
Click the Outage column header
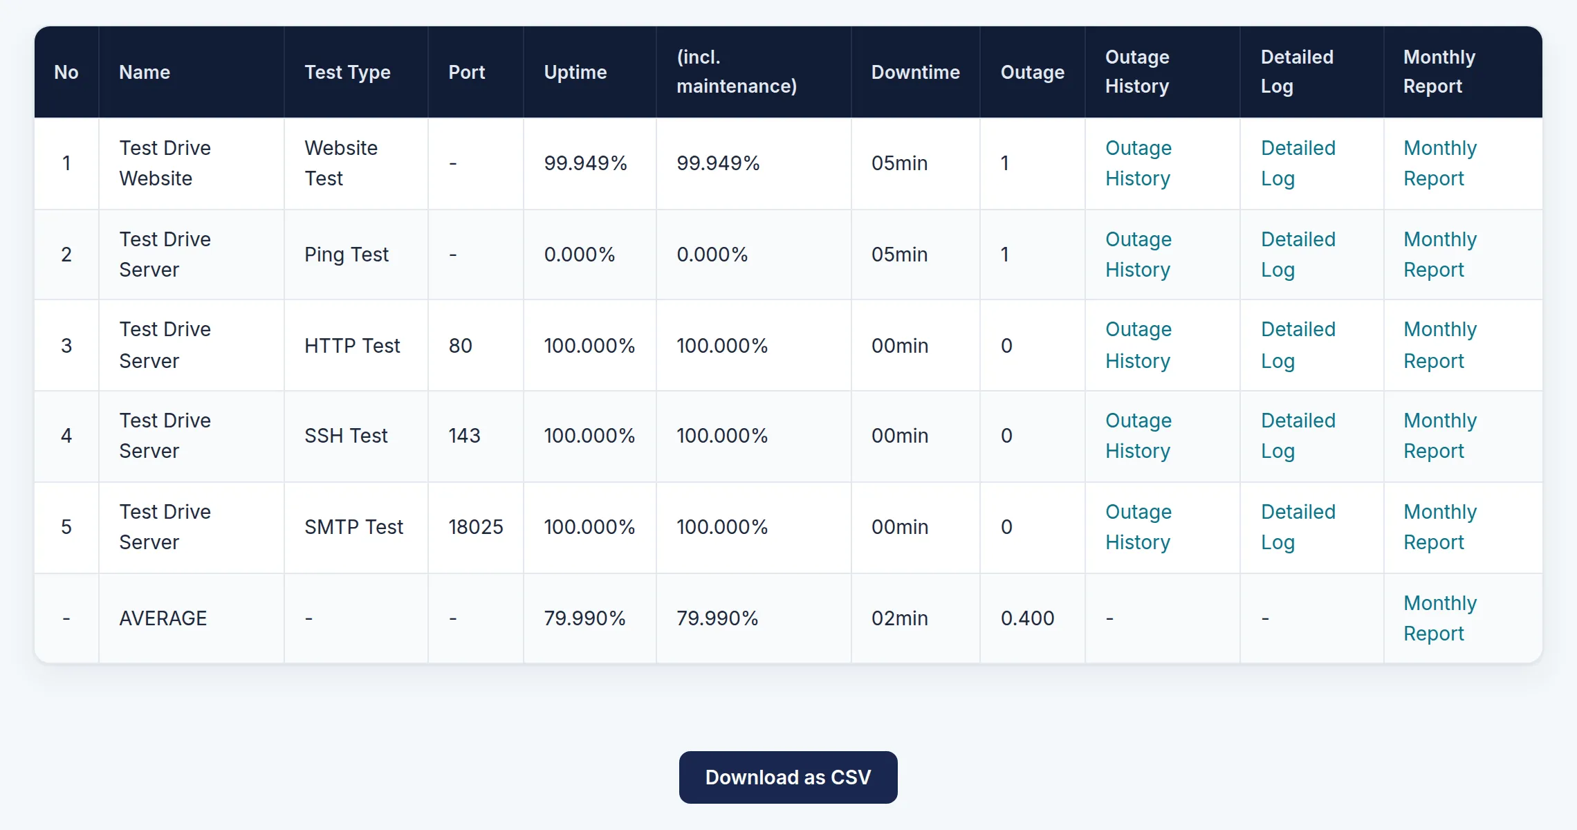coord(1032,72)
